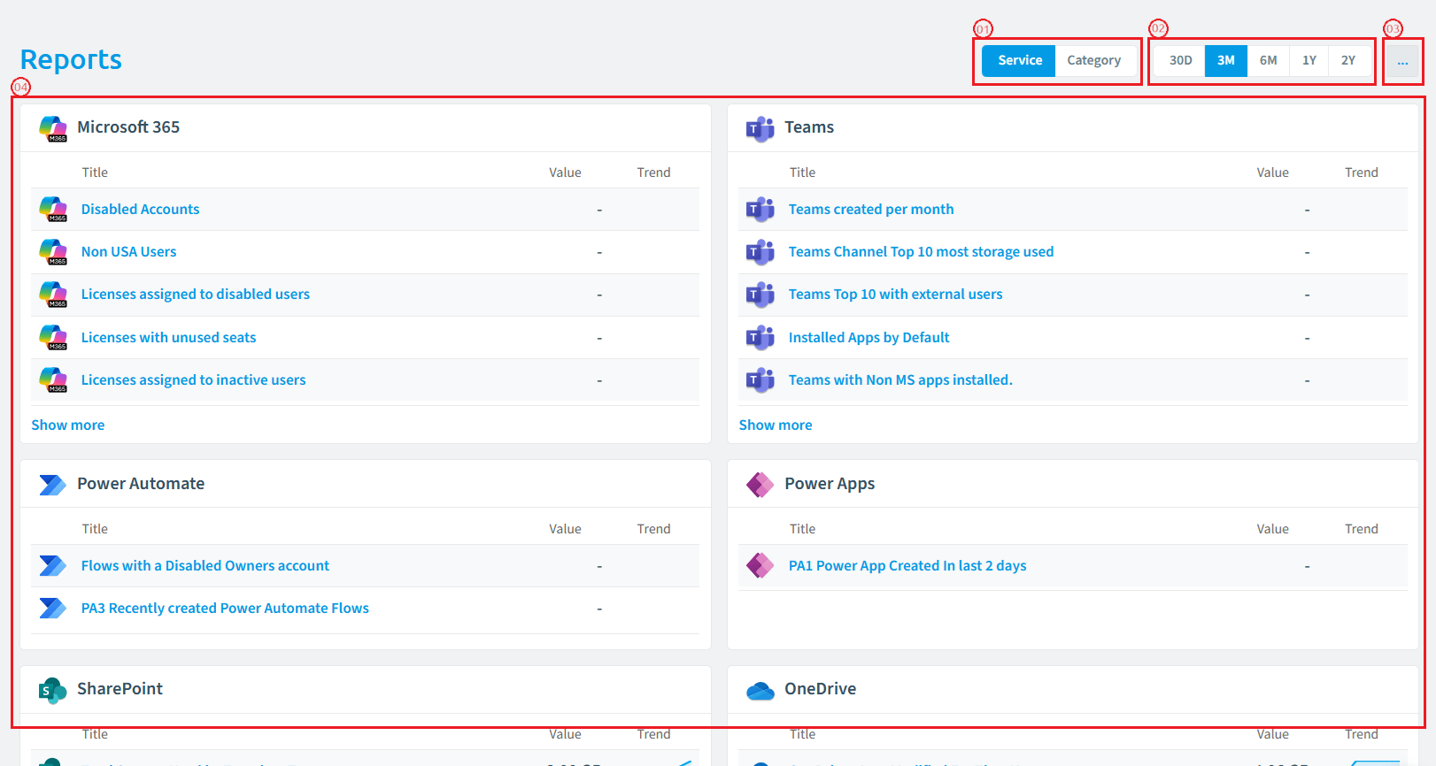Switch report grouping to Service
Viewport: 1436px width, 766px height.
point(1020,60)
